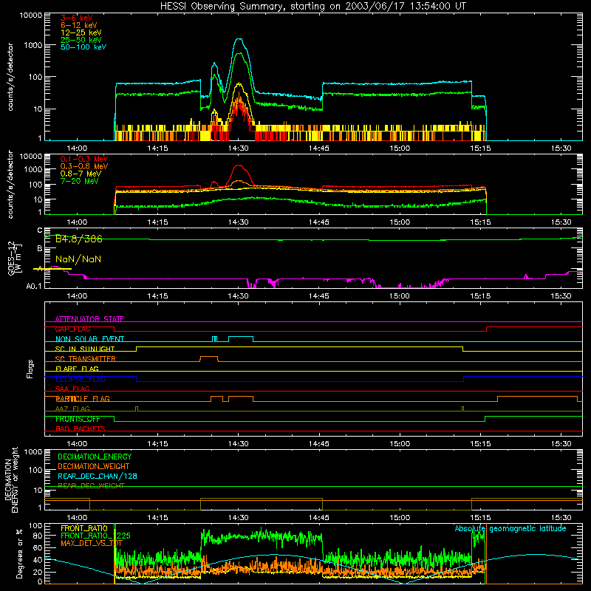The image size is (591, 591).
Task: Select the olive flag label above FRONTS_OFF
Action: (72, 409)
